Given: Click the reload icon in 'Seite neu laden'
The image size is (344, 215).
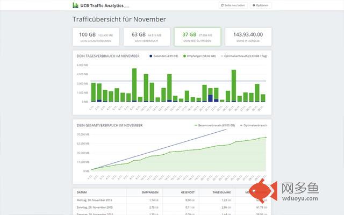Looking at the screenshot, I should [x=222, y=5].
